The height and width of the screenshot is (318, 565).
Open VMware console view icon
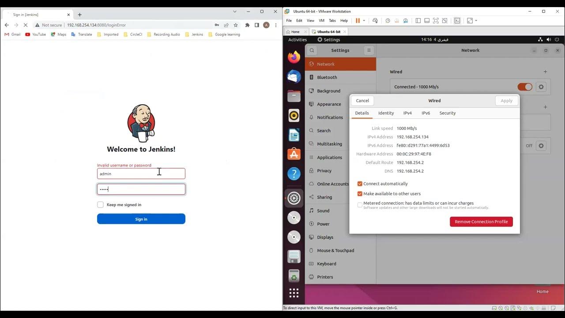(x=457, y=20)
